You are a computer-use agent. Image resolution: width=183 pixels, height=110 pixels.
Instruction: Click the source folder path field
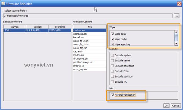pos(88,16)
